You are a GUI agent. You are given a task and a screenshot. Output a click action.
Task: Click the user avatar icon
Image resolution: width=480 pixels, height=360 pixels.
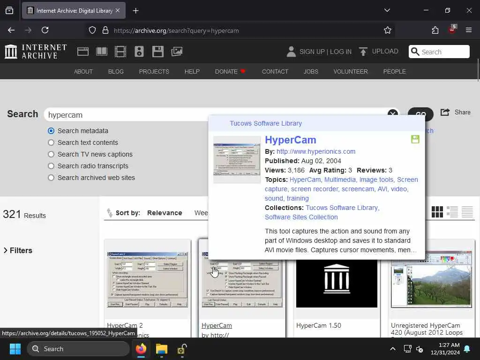click(291, 52)
